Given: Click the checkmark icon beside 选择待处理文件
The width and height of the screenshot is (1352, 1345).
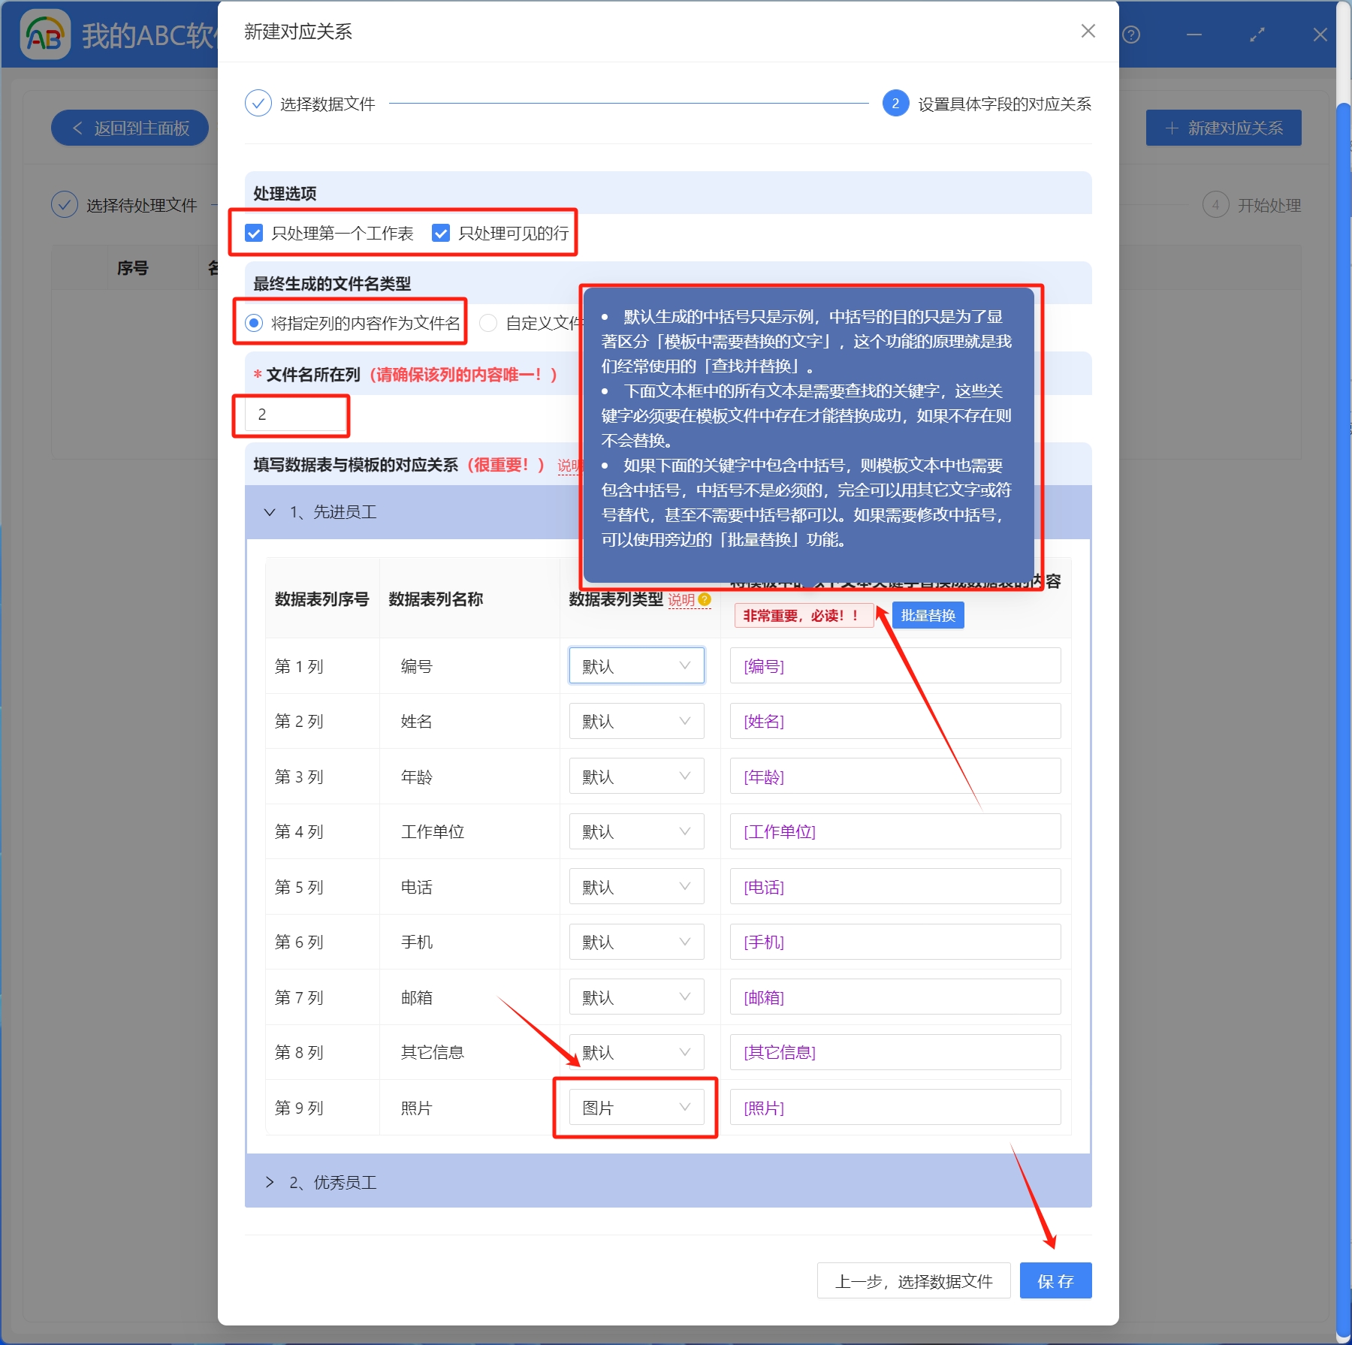Looking at the screenshot, I should point(65,204).
